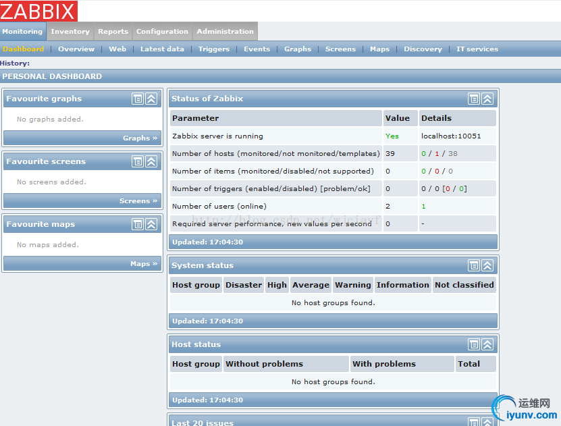Collapse the Status of Zabbix widget
The height and width of the screenshot is (426, 561).
point(487,99)
